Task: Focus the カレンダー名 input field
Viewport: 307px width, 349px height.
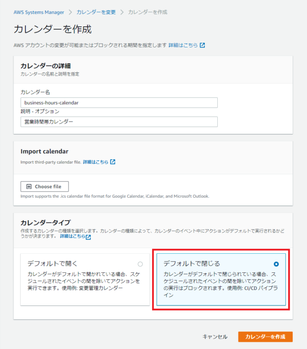Action: (119, 102)
